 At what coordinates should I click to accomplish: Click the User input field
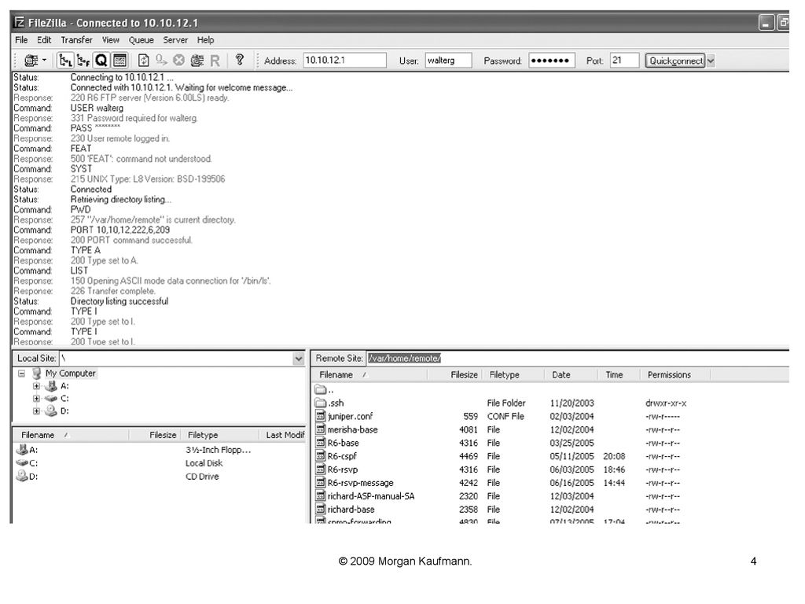pyautogui.click(x=448, y=61)
